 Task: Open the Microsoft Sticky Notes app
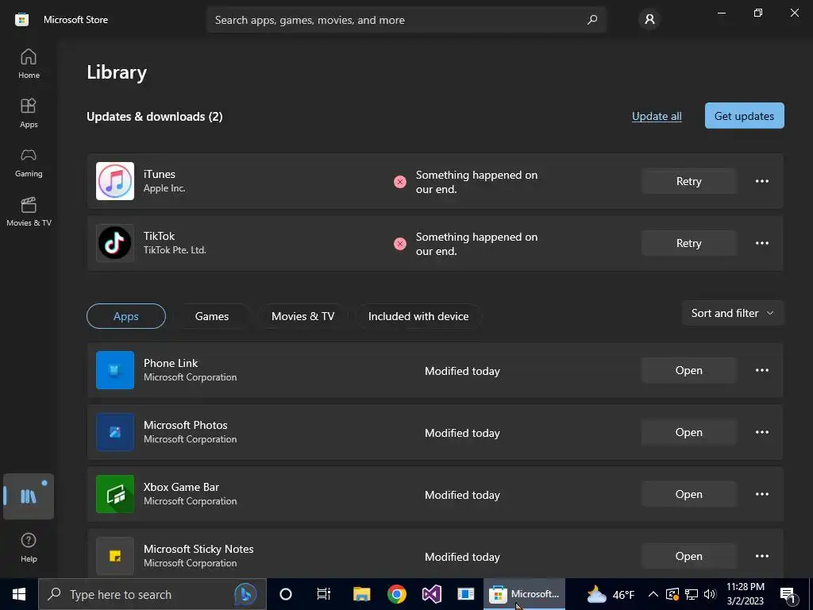[x=688, y=556]
